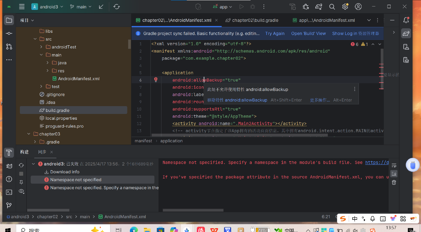Open the hamburger main menu
Image resolution: width=421 pixels, height=232 pixels.
pos(21,6)
